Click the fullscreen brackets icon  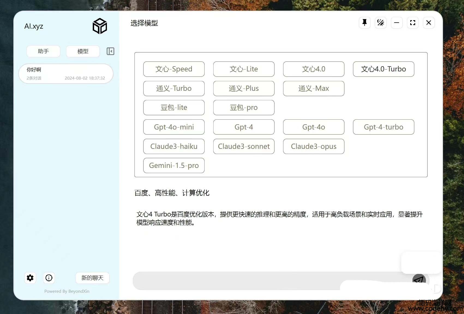coord(413,23)
